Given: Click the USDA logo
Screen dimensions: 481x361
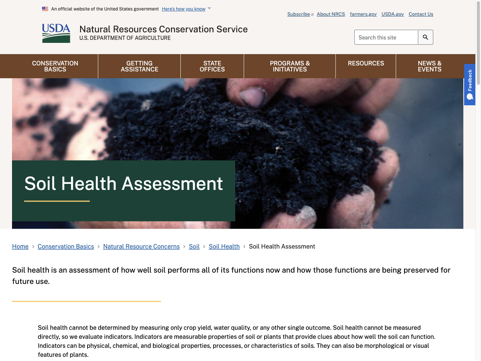Looking at the screenshot, I should [56, 33].
